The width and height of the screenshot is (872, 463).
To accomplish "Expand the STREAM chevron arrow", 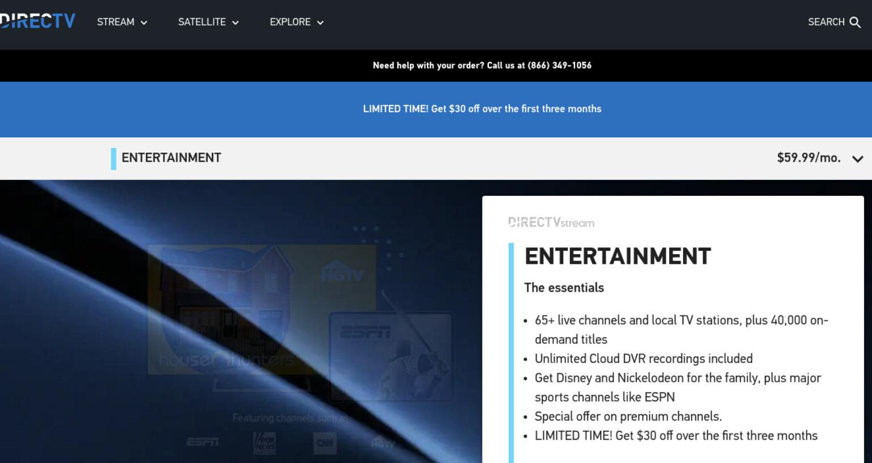I will (144, 23).
